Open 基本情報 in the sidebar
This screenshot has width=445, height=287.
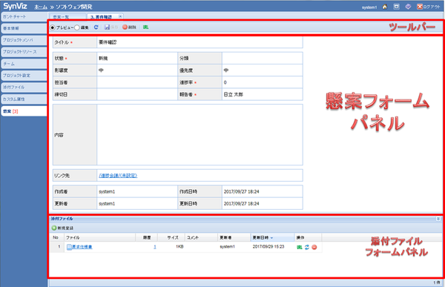(24, 28)
